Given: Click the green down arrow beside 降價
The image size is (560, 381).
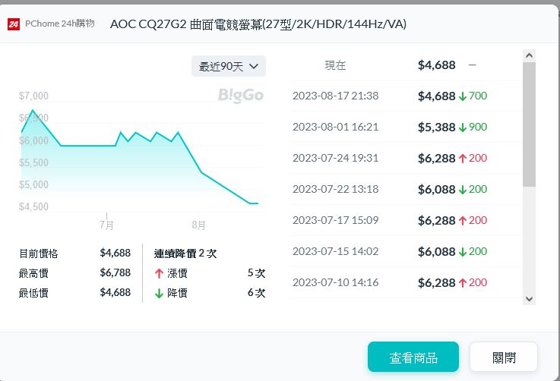Looking at the screenshot, I should point(159,293).
